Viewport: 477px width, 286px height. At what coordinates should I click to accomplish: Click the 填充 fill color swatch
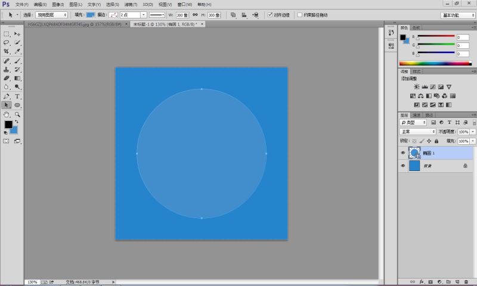coord(90,15)
